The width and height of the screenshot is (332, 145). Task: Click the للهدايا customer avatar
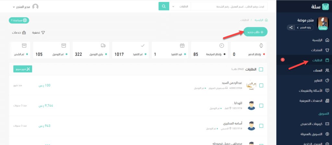tap(251, 105)
